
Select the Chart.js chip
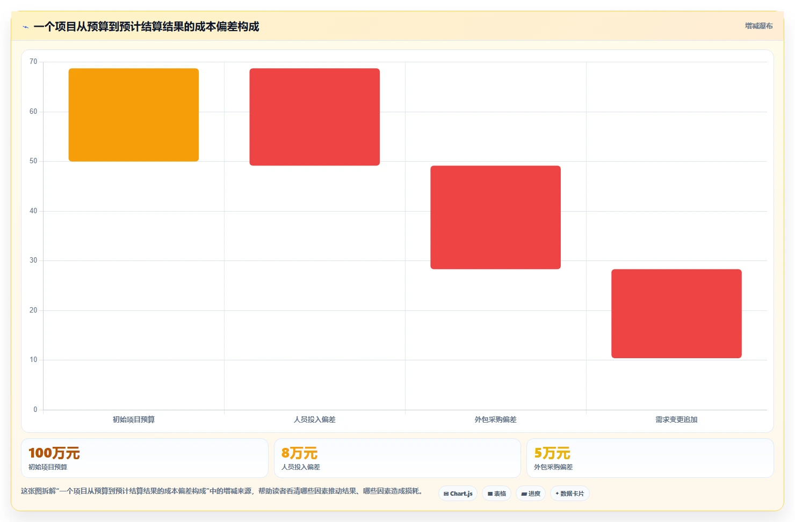click(458, 494)
